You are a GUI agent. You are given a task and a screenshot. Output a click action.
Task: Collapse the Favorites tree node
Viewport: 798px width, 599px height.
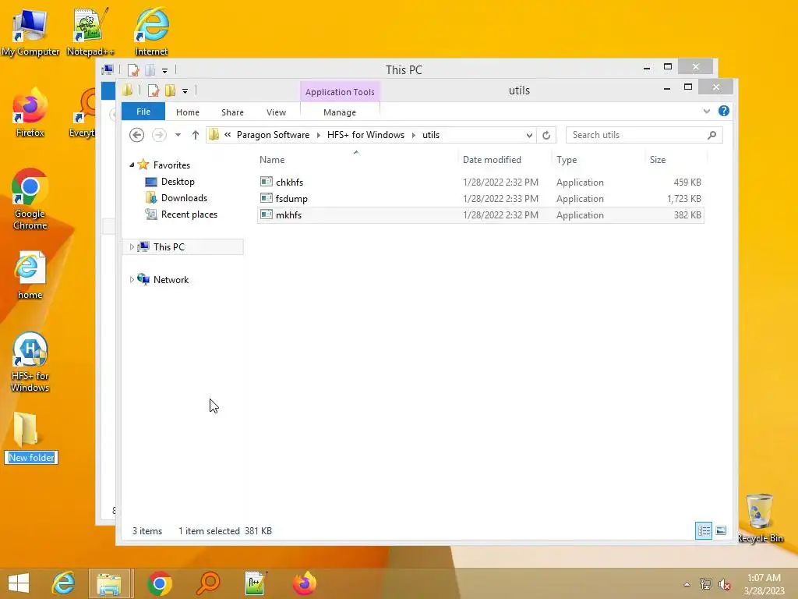132,165
